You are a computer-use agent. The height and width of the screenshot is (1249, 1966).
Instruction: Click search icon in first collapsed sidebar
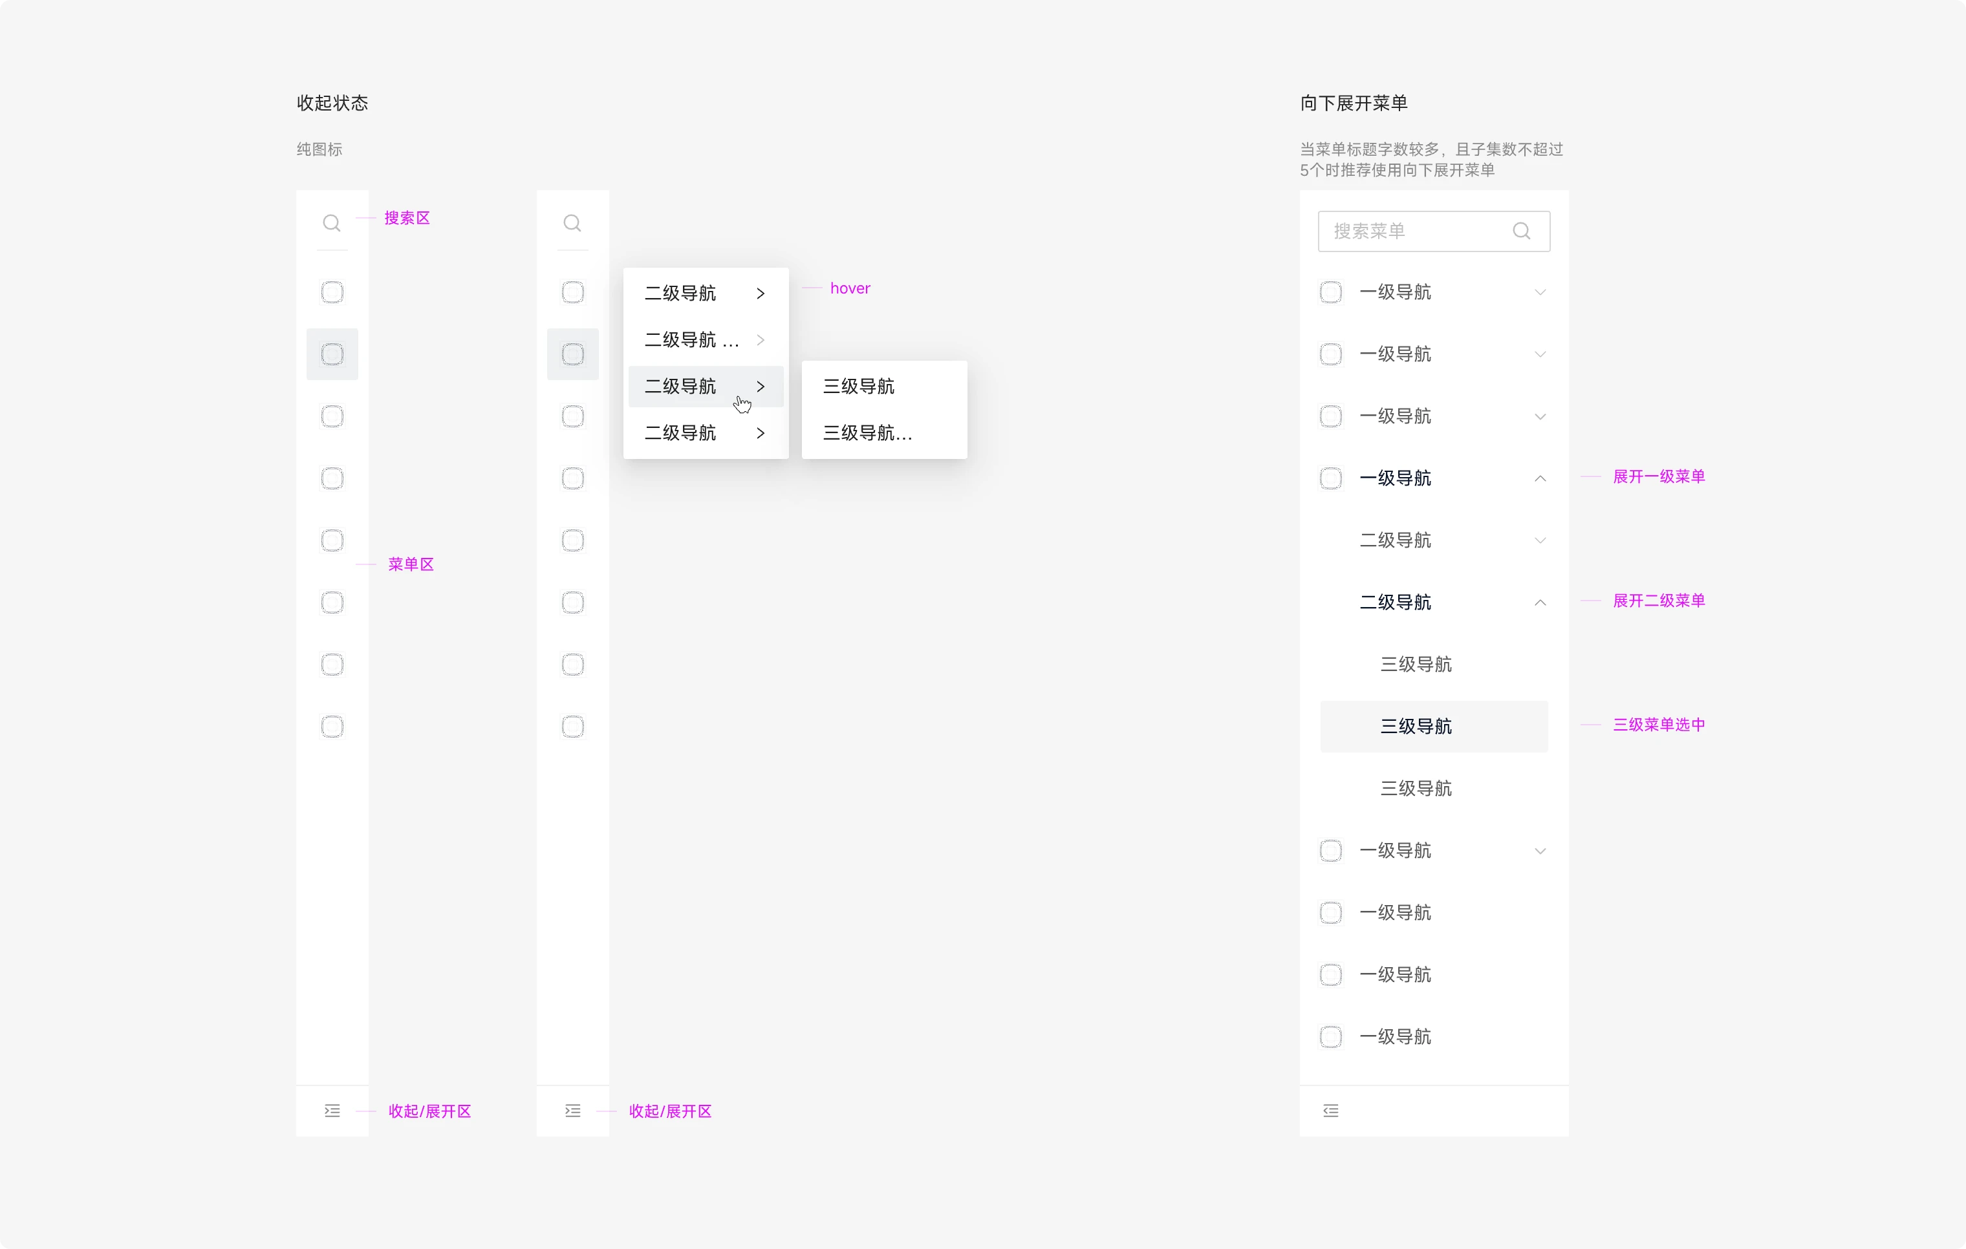(332, 223)
